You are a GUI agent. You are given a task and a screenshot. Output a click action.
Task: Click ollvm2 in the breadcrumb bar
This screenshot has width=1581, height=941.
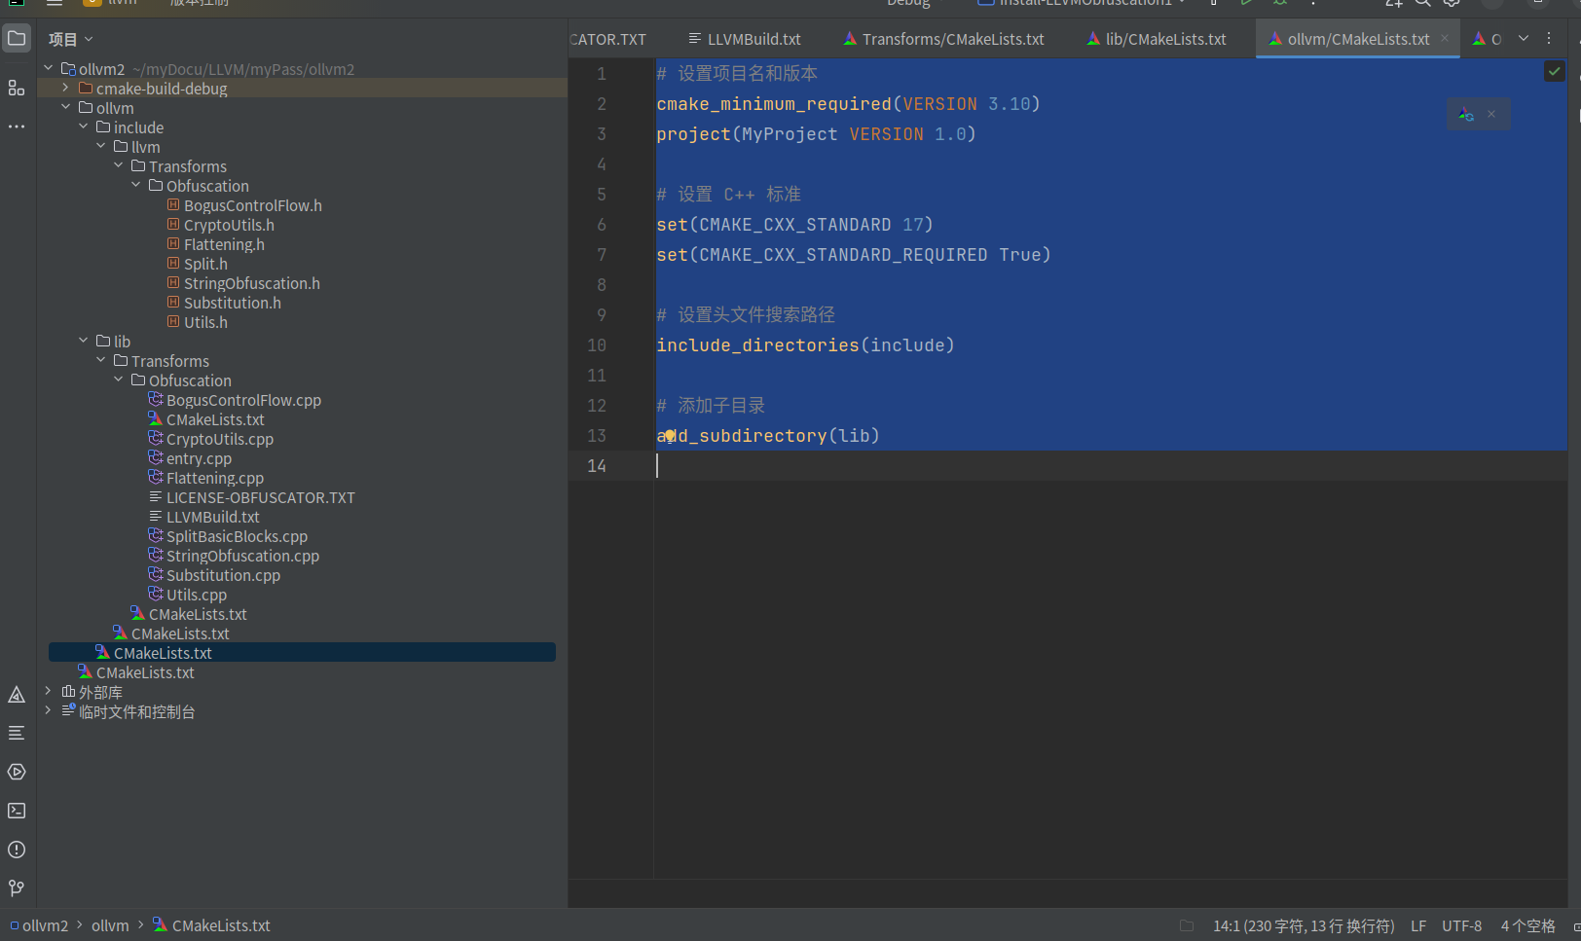tap(40, 925)
